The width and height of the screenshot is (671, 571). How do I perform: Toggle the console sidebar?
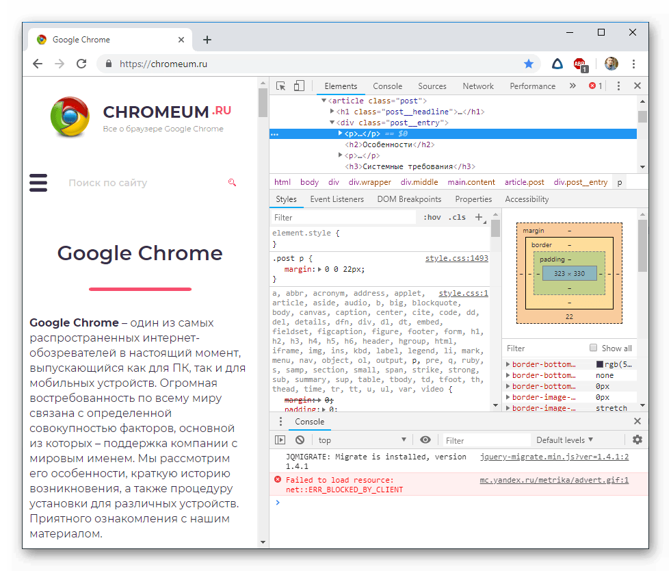(280, 440)
